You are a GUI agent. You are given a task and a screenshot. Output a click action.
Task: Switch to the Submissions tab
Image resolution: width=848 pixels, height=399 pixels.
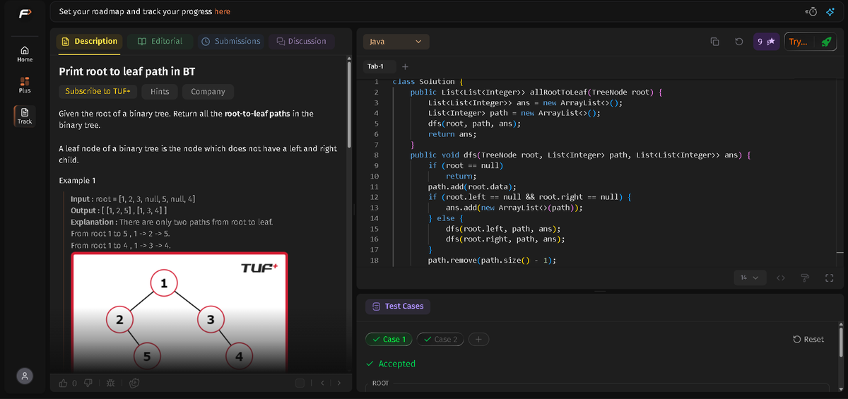tap(231, 42)
